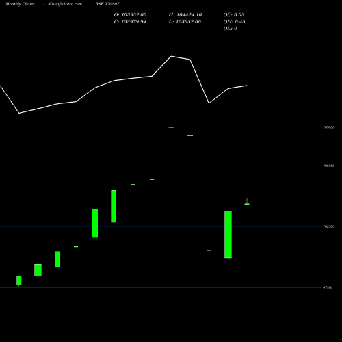This screenshot has height=342, width=342.
Task: Click the close value 'C: 103979.94'
Action: coord(130,22)
